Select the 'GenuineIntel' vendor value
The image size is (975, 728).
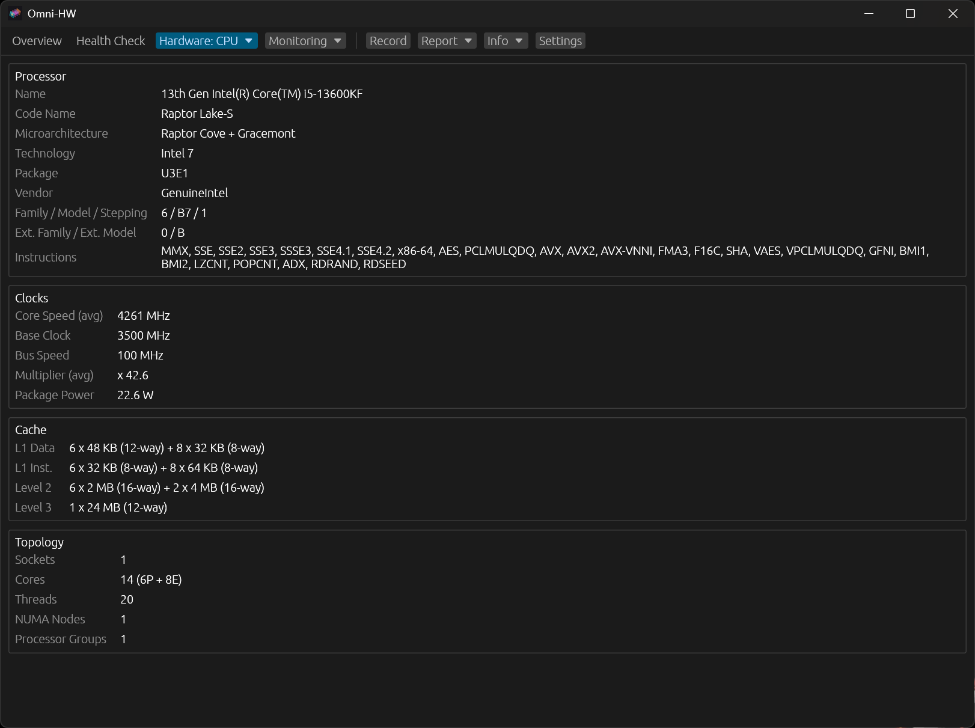(195, 193)
